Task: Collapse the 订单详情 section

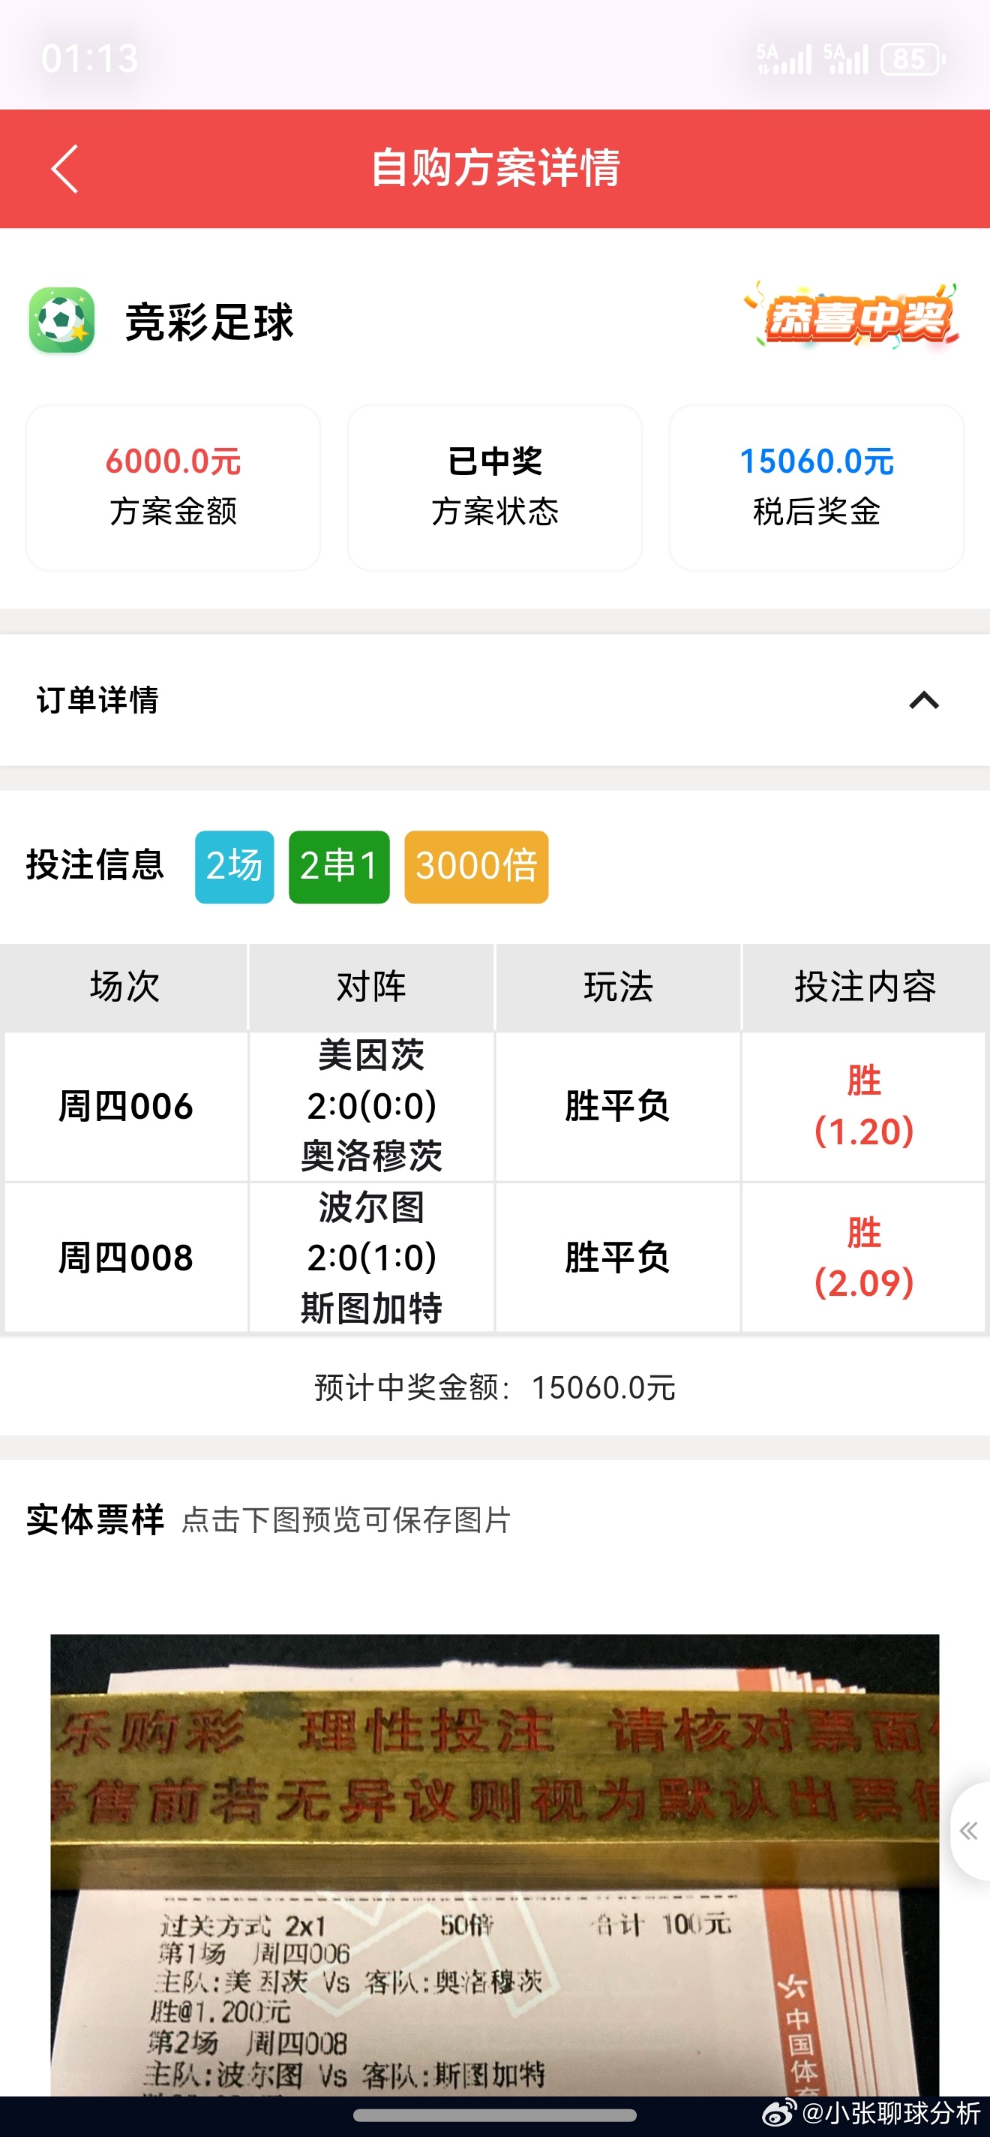Action: pos(922,701)
